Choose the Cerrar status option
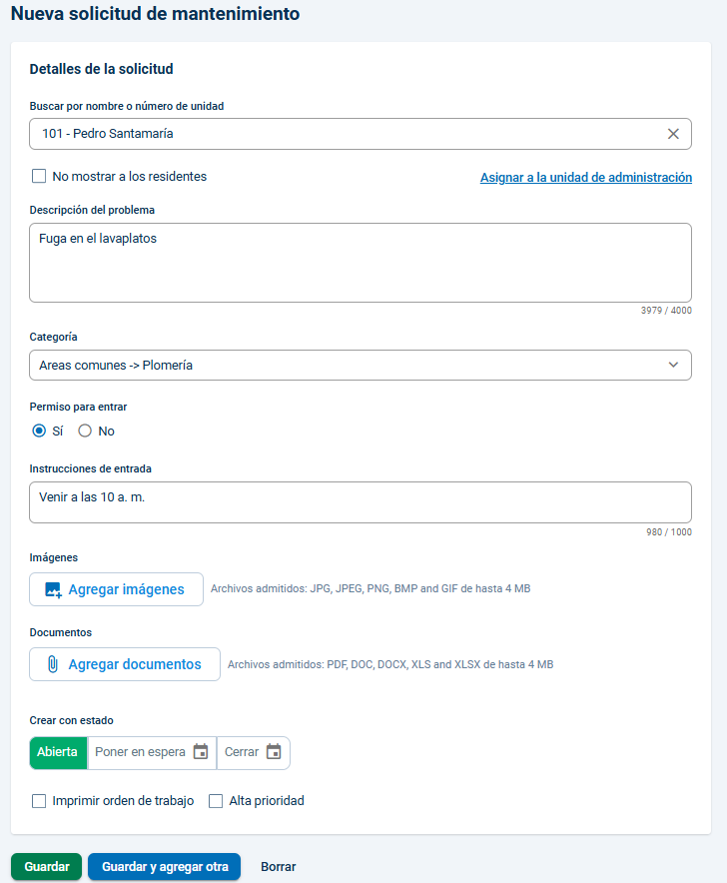727x883 pixels. pyautogui.click(x=254, y=752)
